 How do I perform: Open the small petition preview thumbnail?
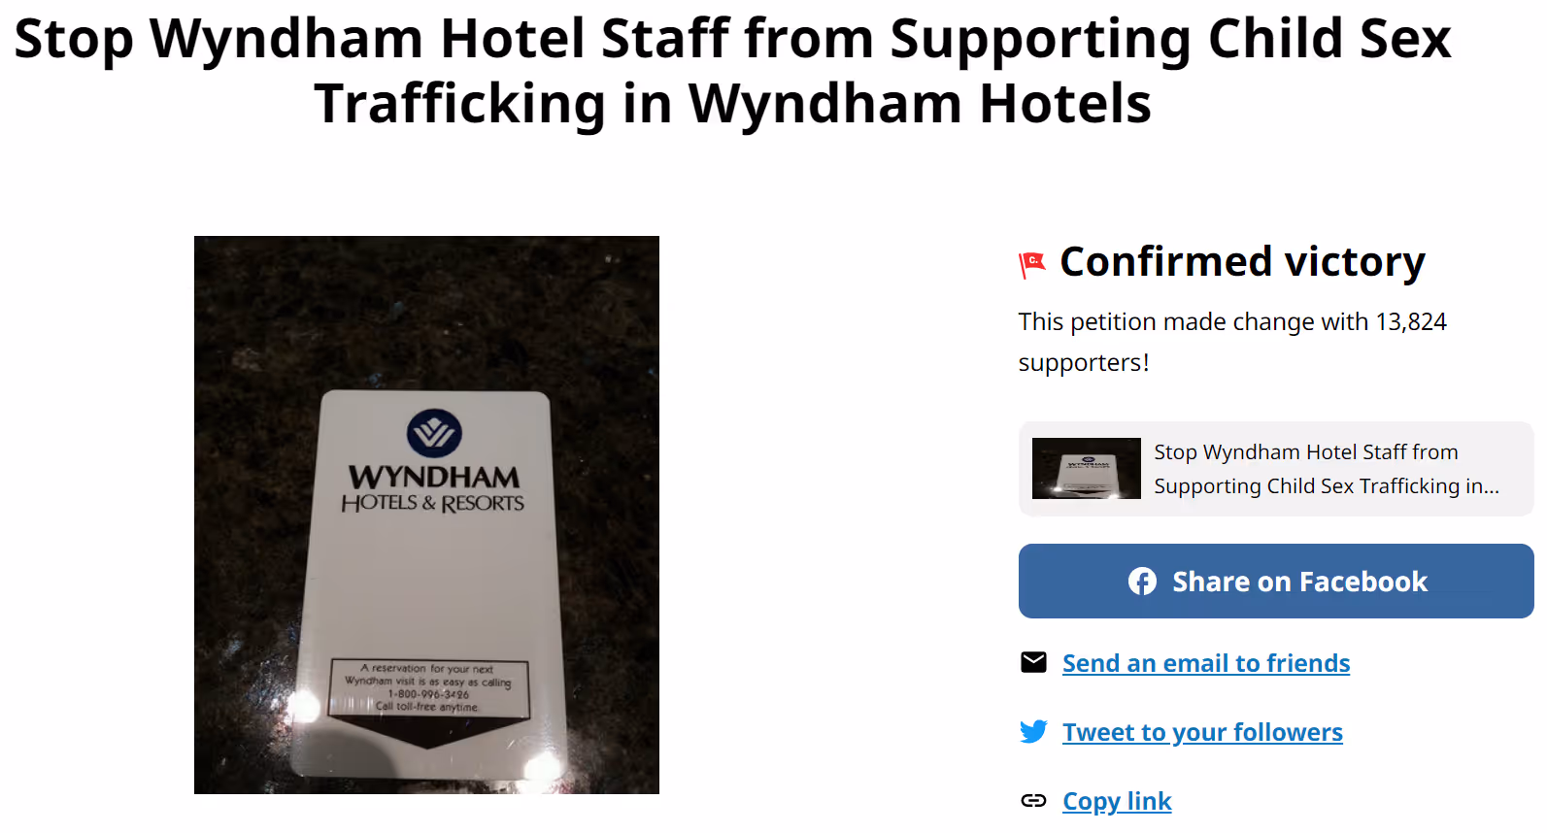(x=1087, y=468)
